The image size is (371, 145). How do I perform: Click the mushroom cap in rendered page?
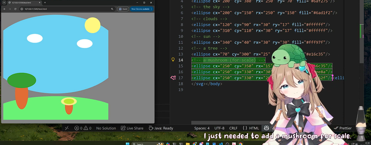pyautogui.click(x=69, y=101)
